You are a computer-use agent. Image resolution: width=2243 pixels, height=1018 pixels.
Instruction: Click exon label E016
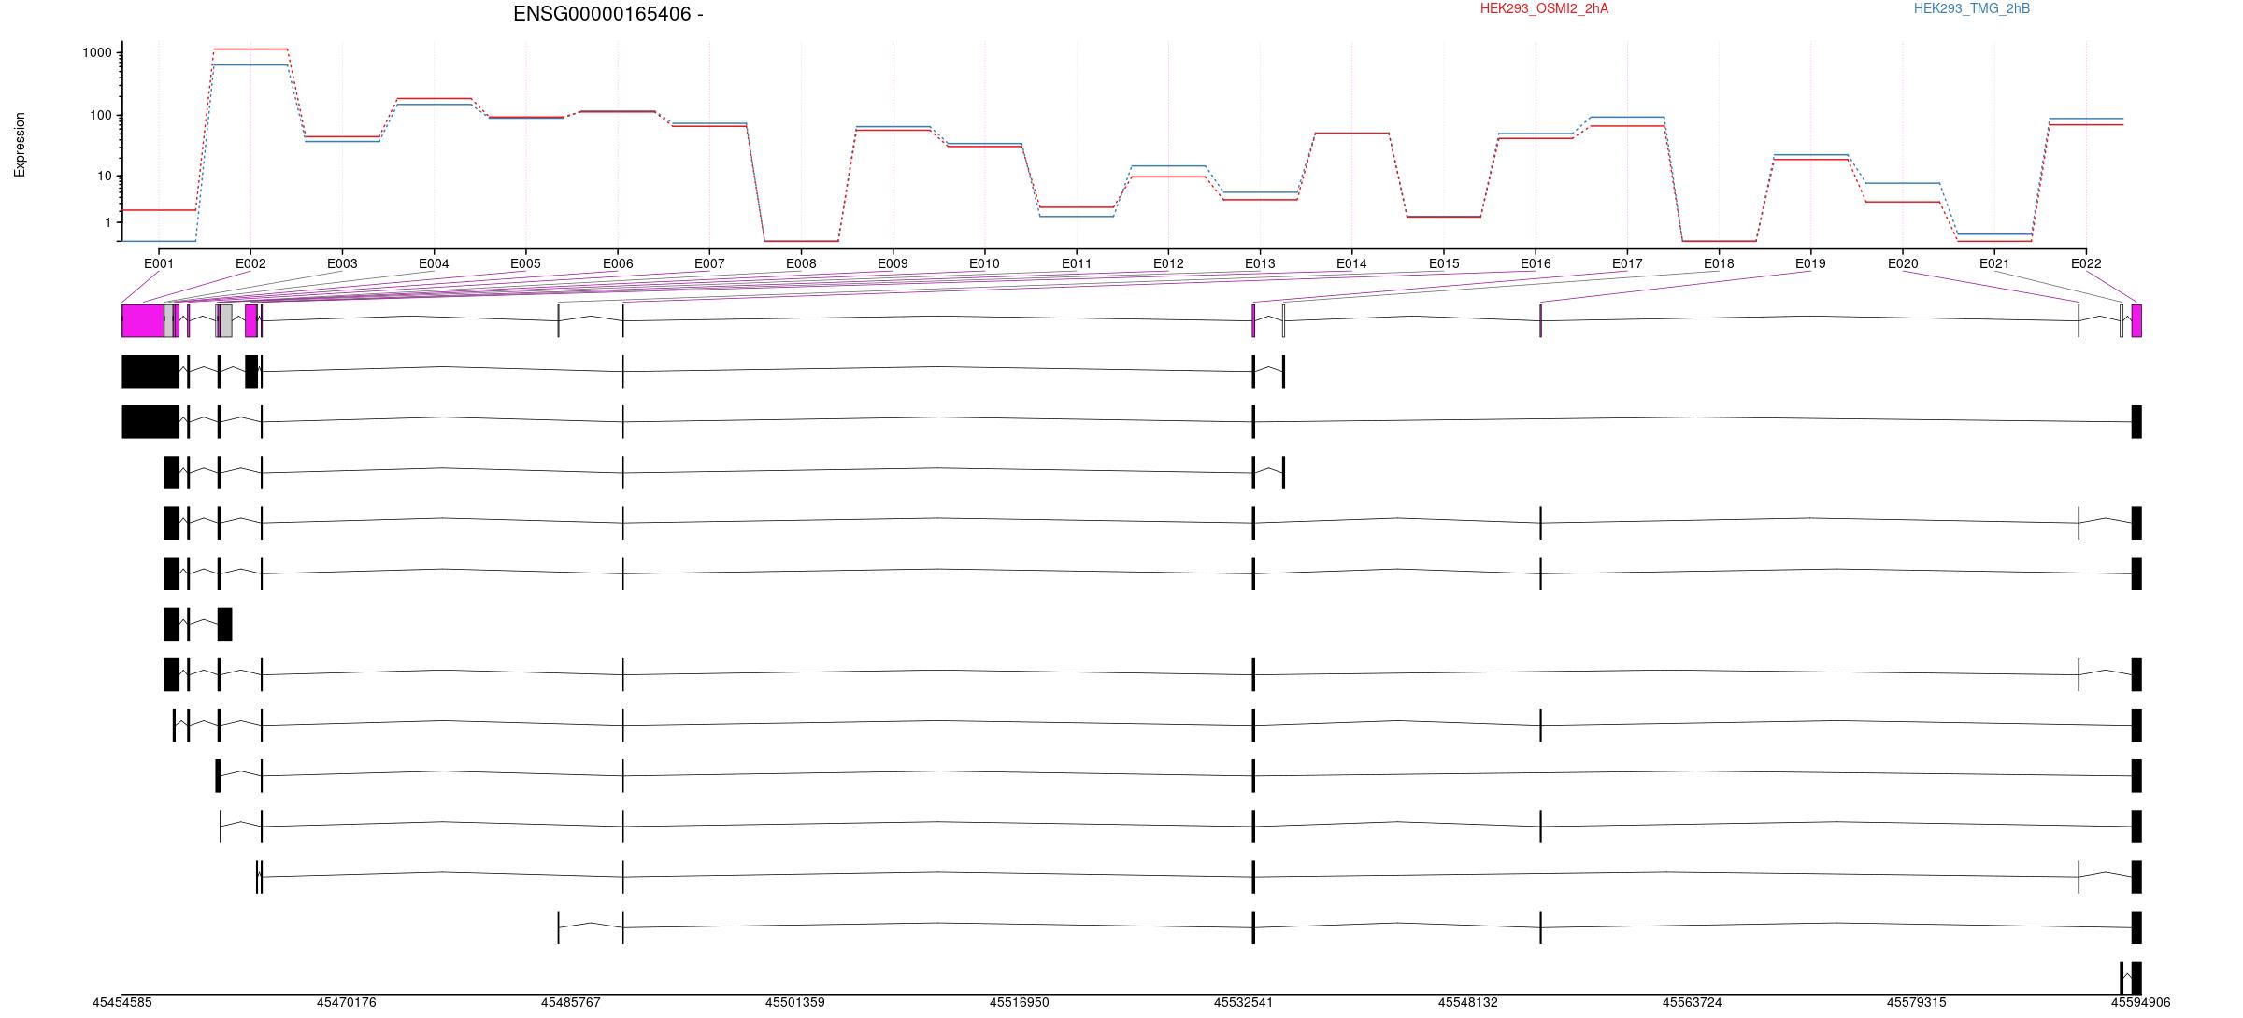point(1536,264)
